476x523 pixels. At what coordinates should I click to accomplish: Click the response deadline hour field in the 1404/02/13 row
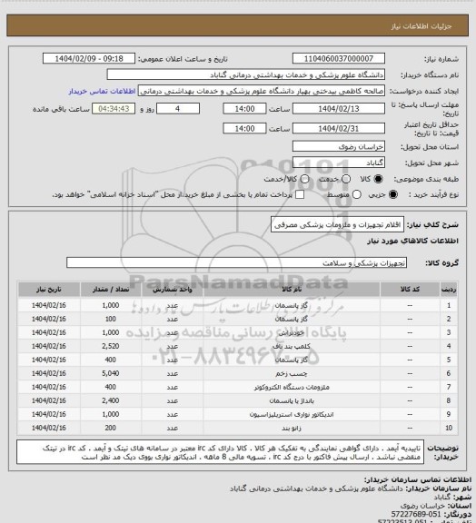coord(244,109)
